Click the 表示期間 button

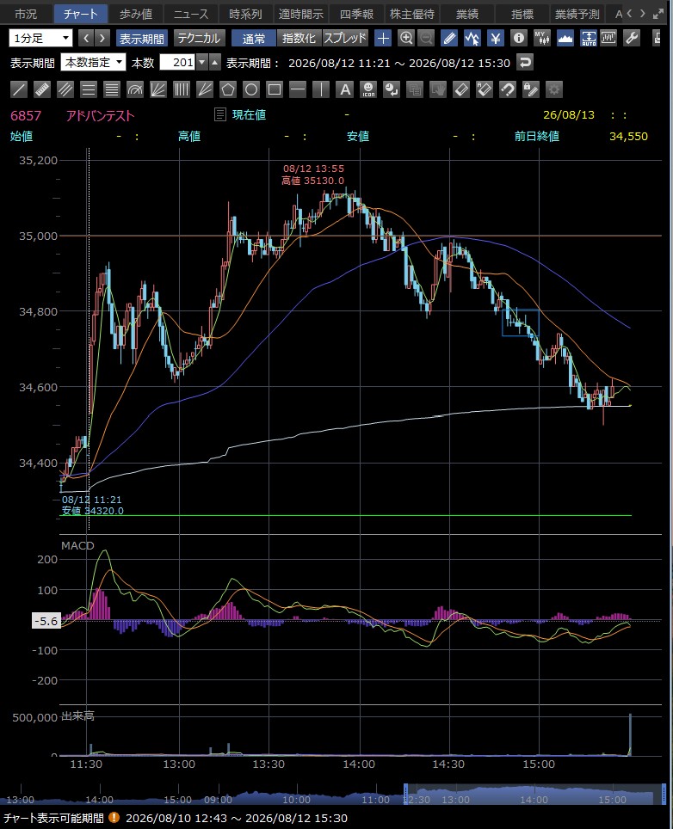coord(141,38)
